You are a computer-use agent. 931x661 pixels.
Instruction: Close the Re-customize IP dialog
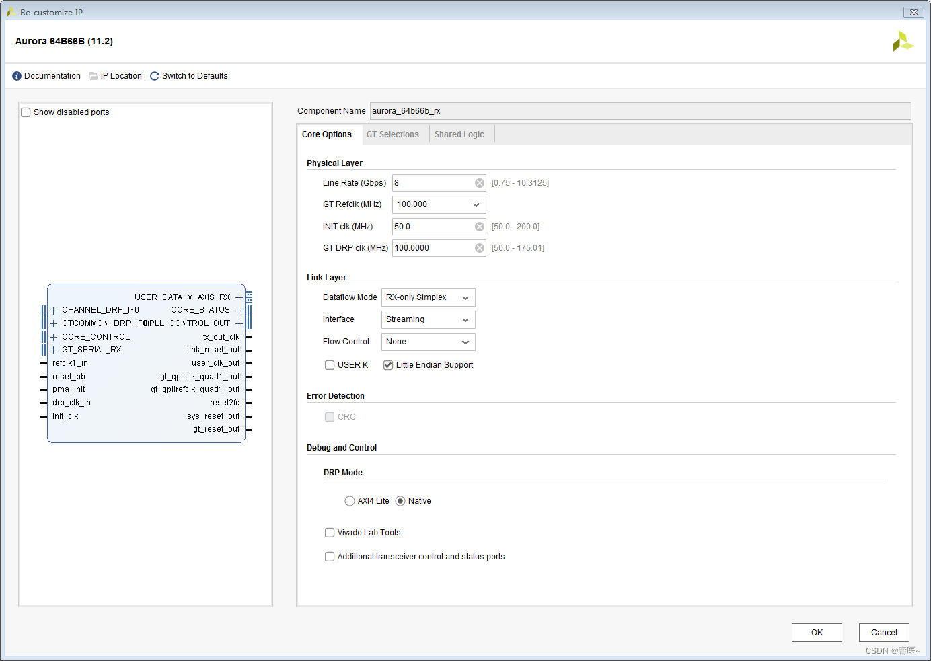tap(914, 12)
